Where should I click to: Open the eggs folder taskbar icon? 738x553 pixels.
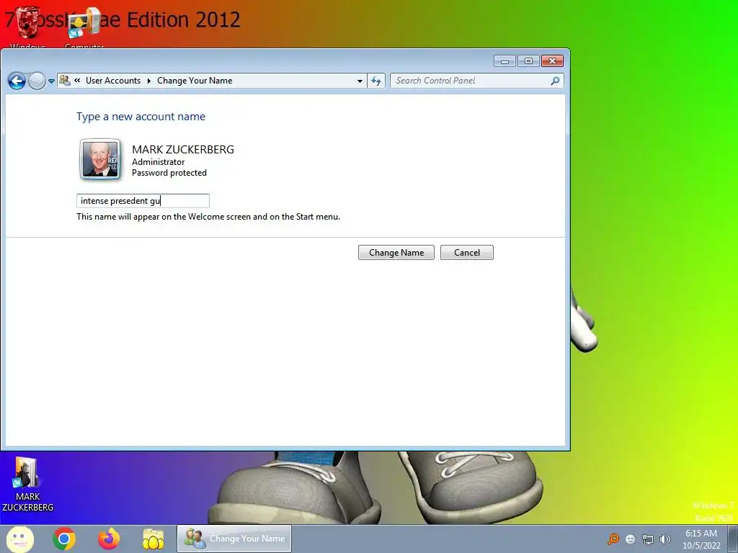(x=154, y=539)
